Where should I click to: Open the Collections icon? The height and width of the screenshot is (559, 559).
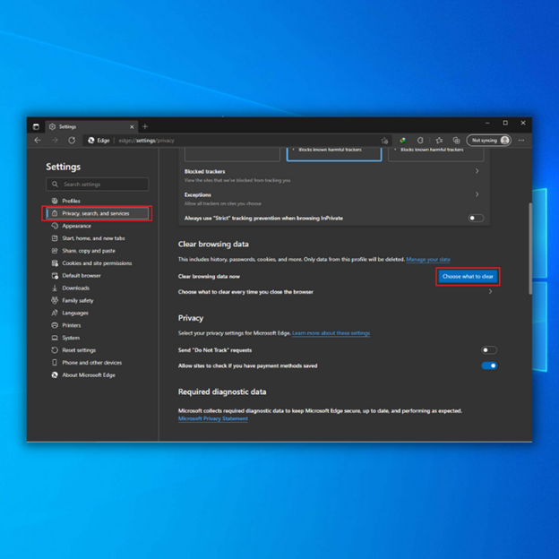tap(456, 141)
